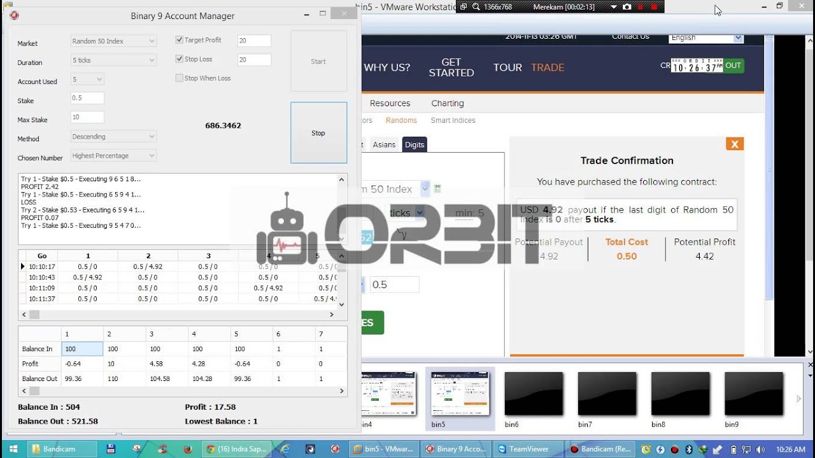Image resolution: width=815 pixels, height=458 pixels.
Task: Click the magnifier icon in recording bar
Action: point(476,6)
